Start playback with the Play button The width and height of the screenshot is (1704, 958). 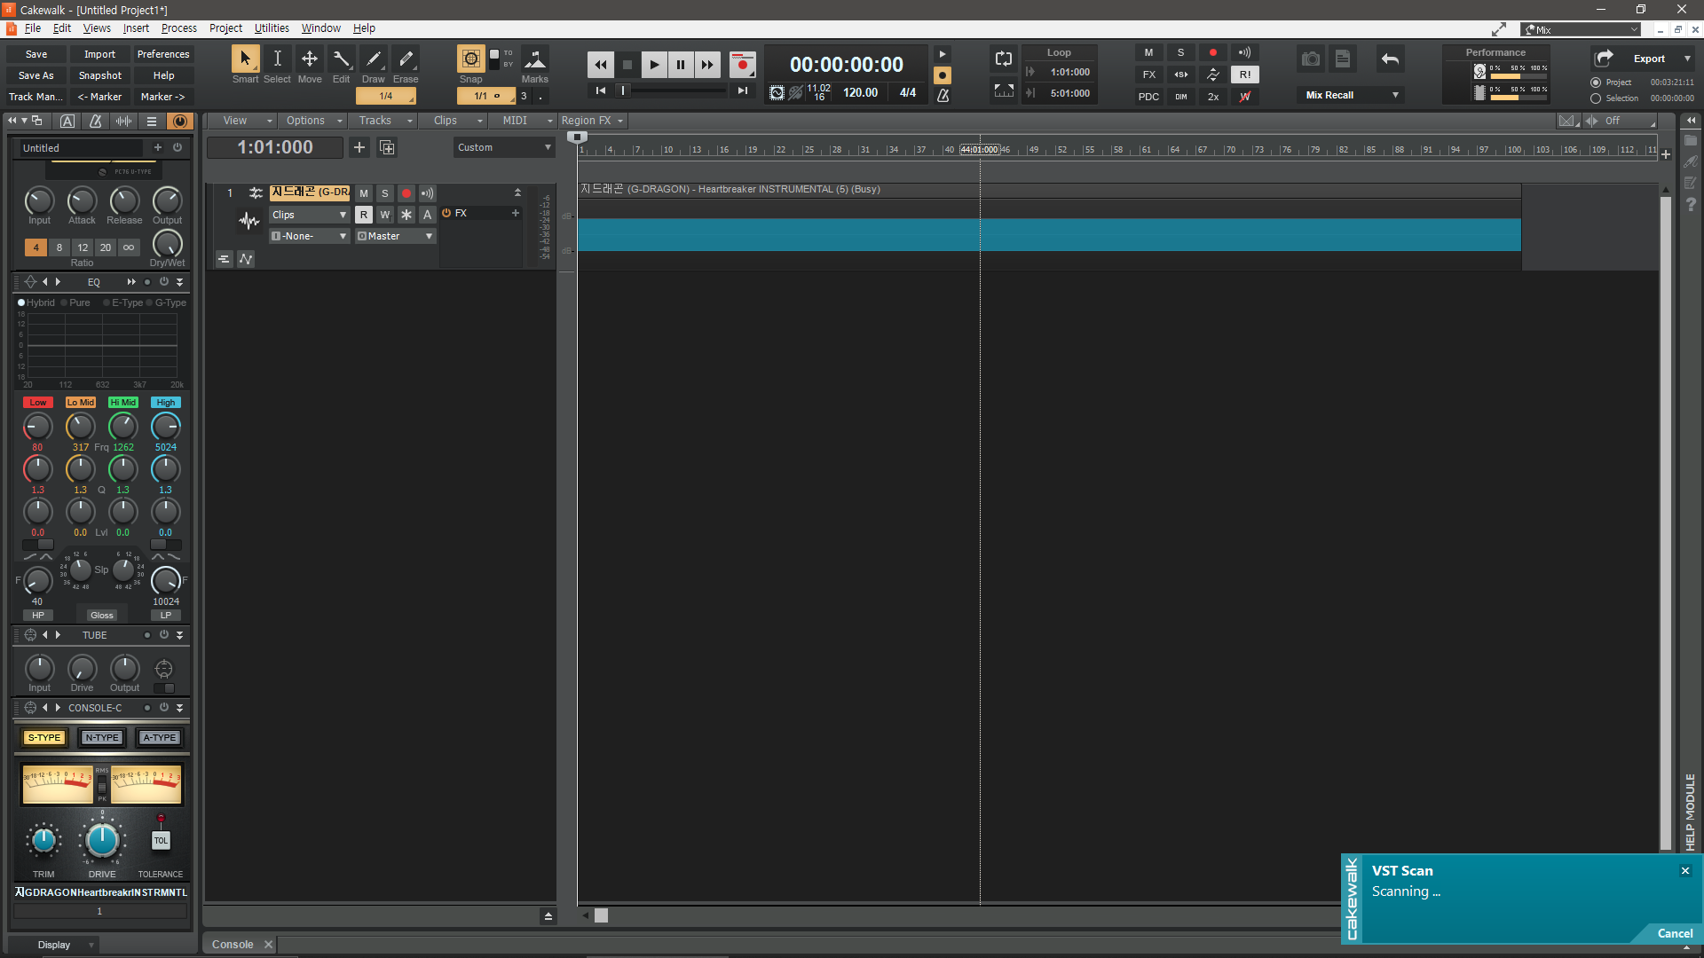click(x=654, y=65)
